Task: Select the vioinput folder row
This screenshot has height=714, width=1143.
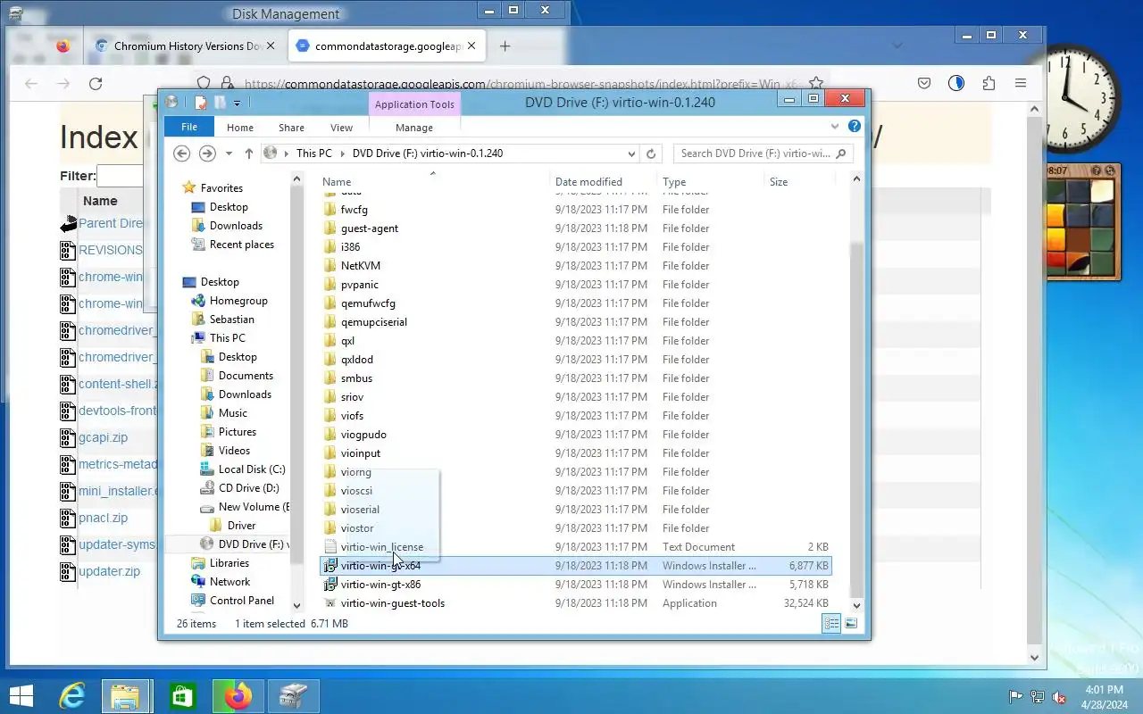Action: [576, 453]
